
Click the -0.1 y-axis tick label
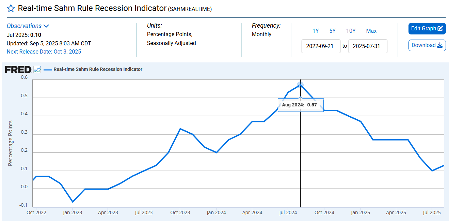point(23,205)
